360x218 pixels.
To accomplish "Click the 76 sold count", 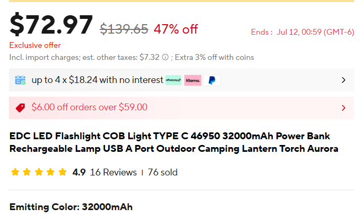I will (x=162, y=172).
